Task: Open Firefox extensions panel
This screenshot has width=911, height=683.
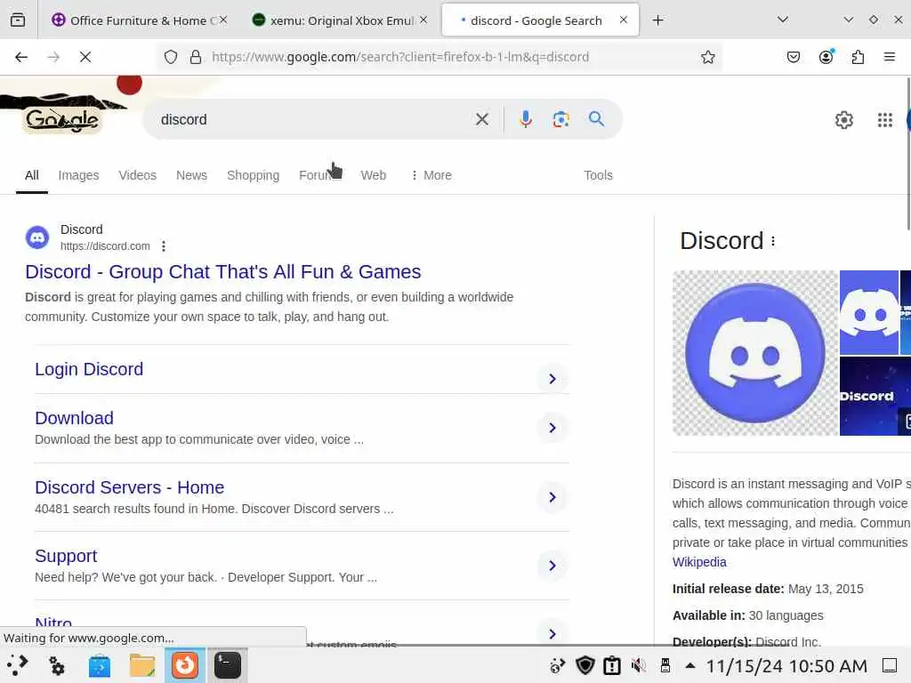Action: [858, 57]
